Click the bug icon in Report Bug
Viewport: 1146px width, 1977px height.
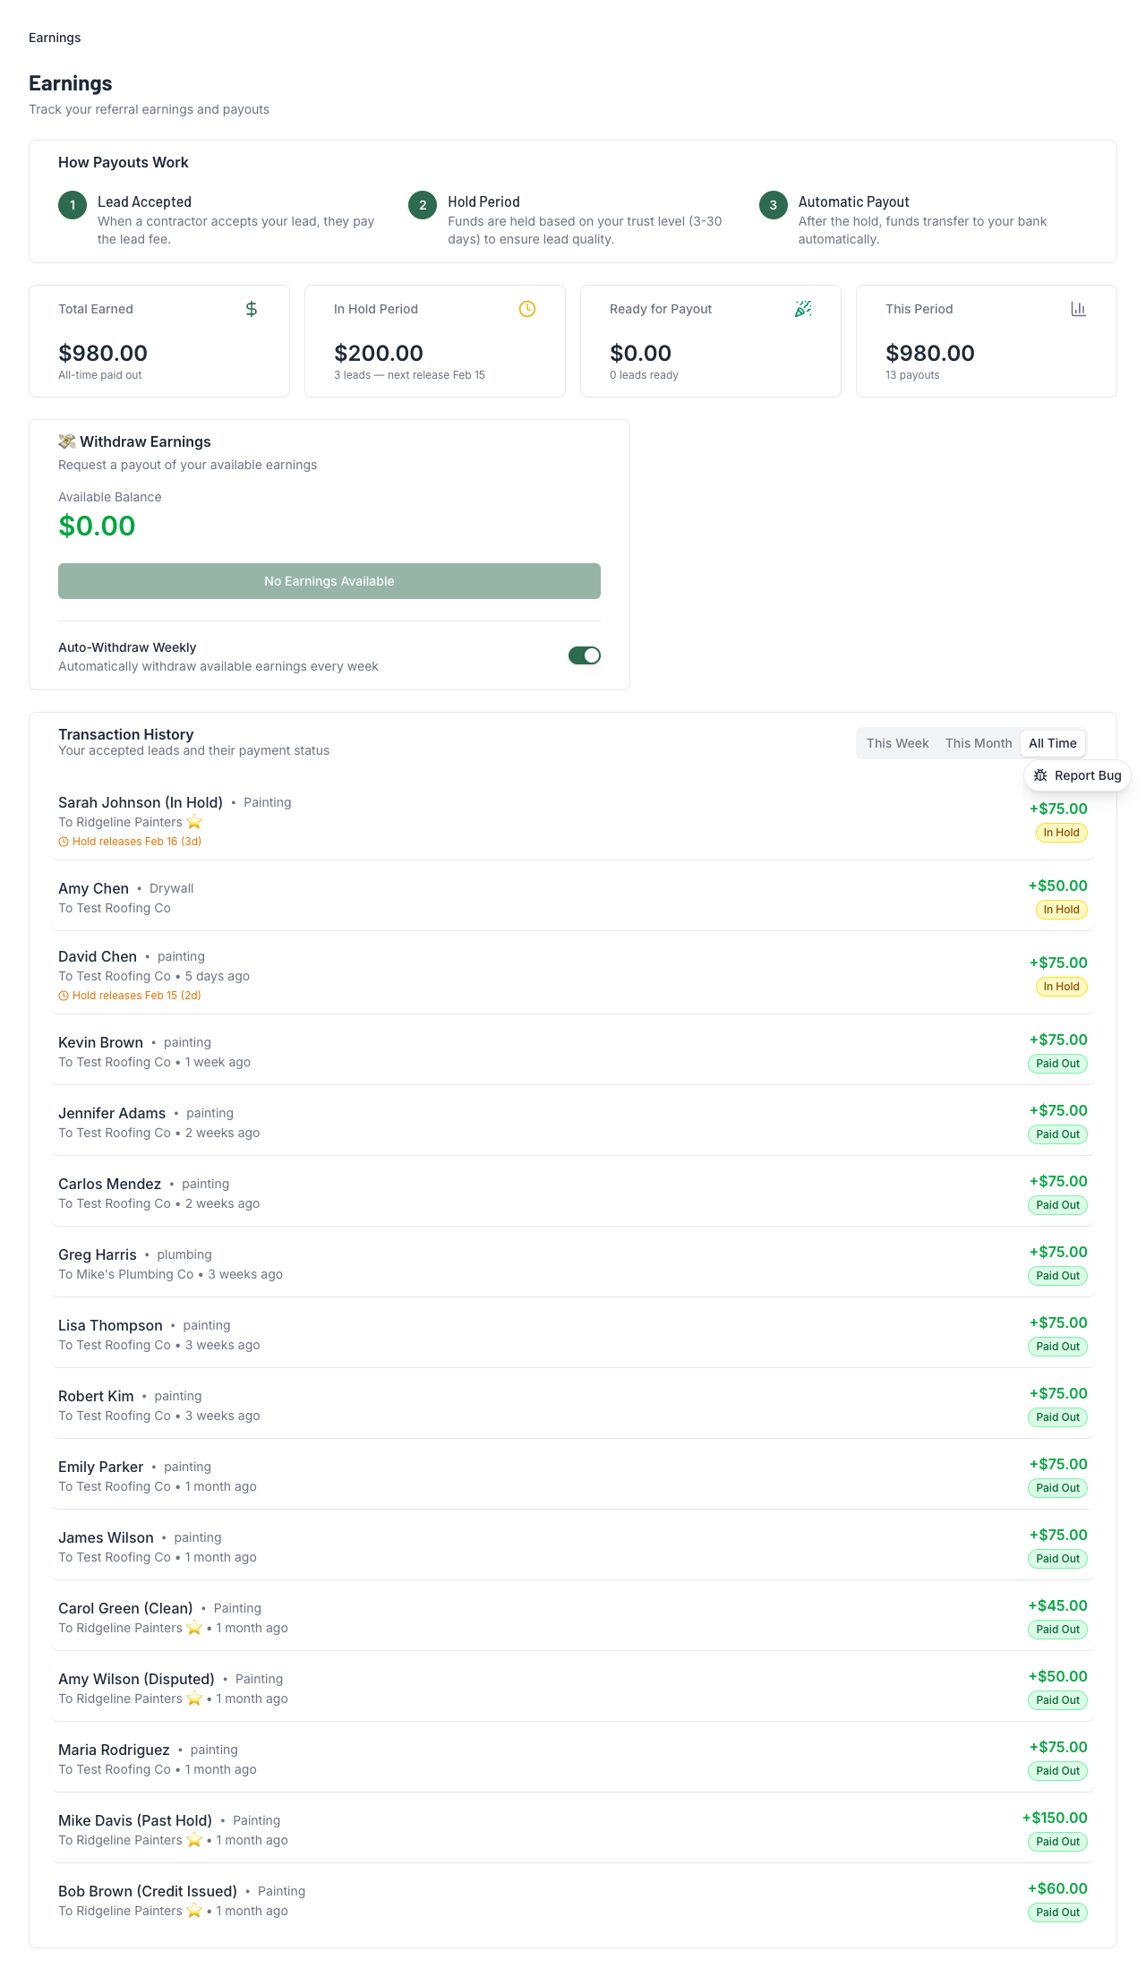(1040, 775)
